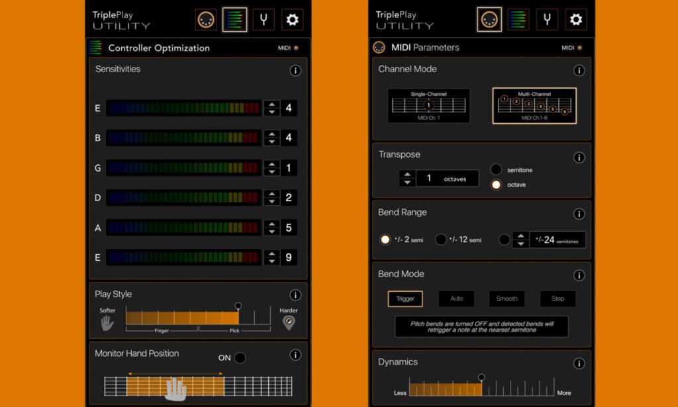Click the B string sensitivity value 4
This screenshot has width=678, height=407.
289,138
